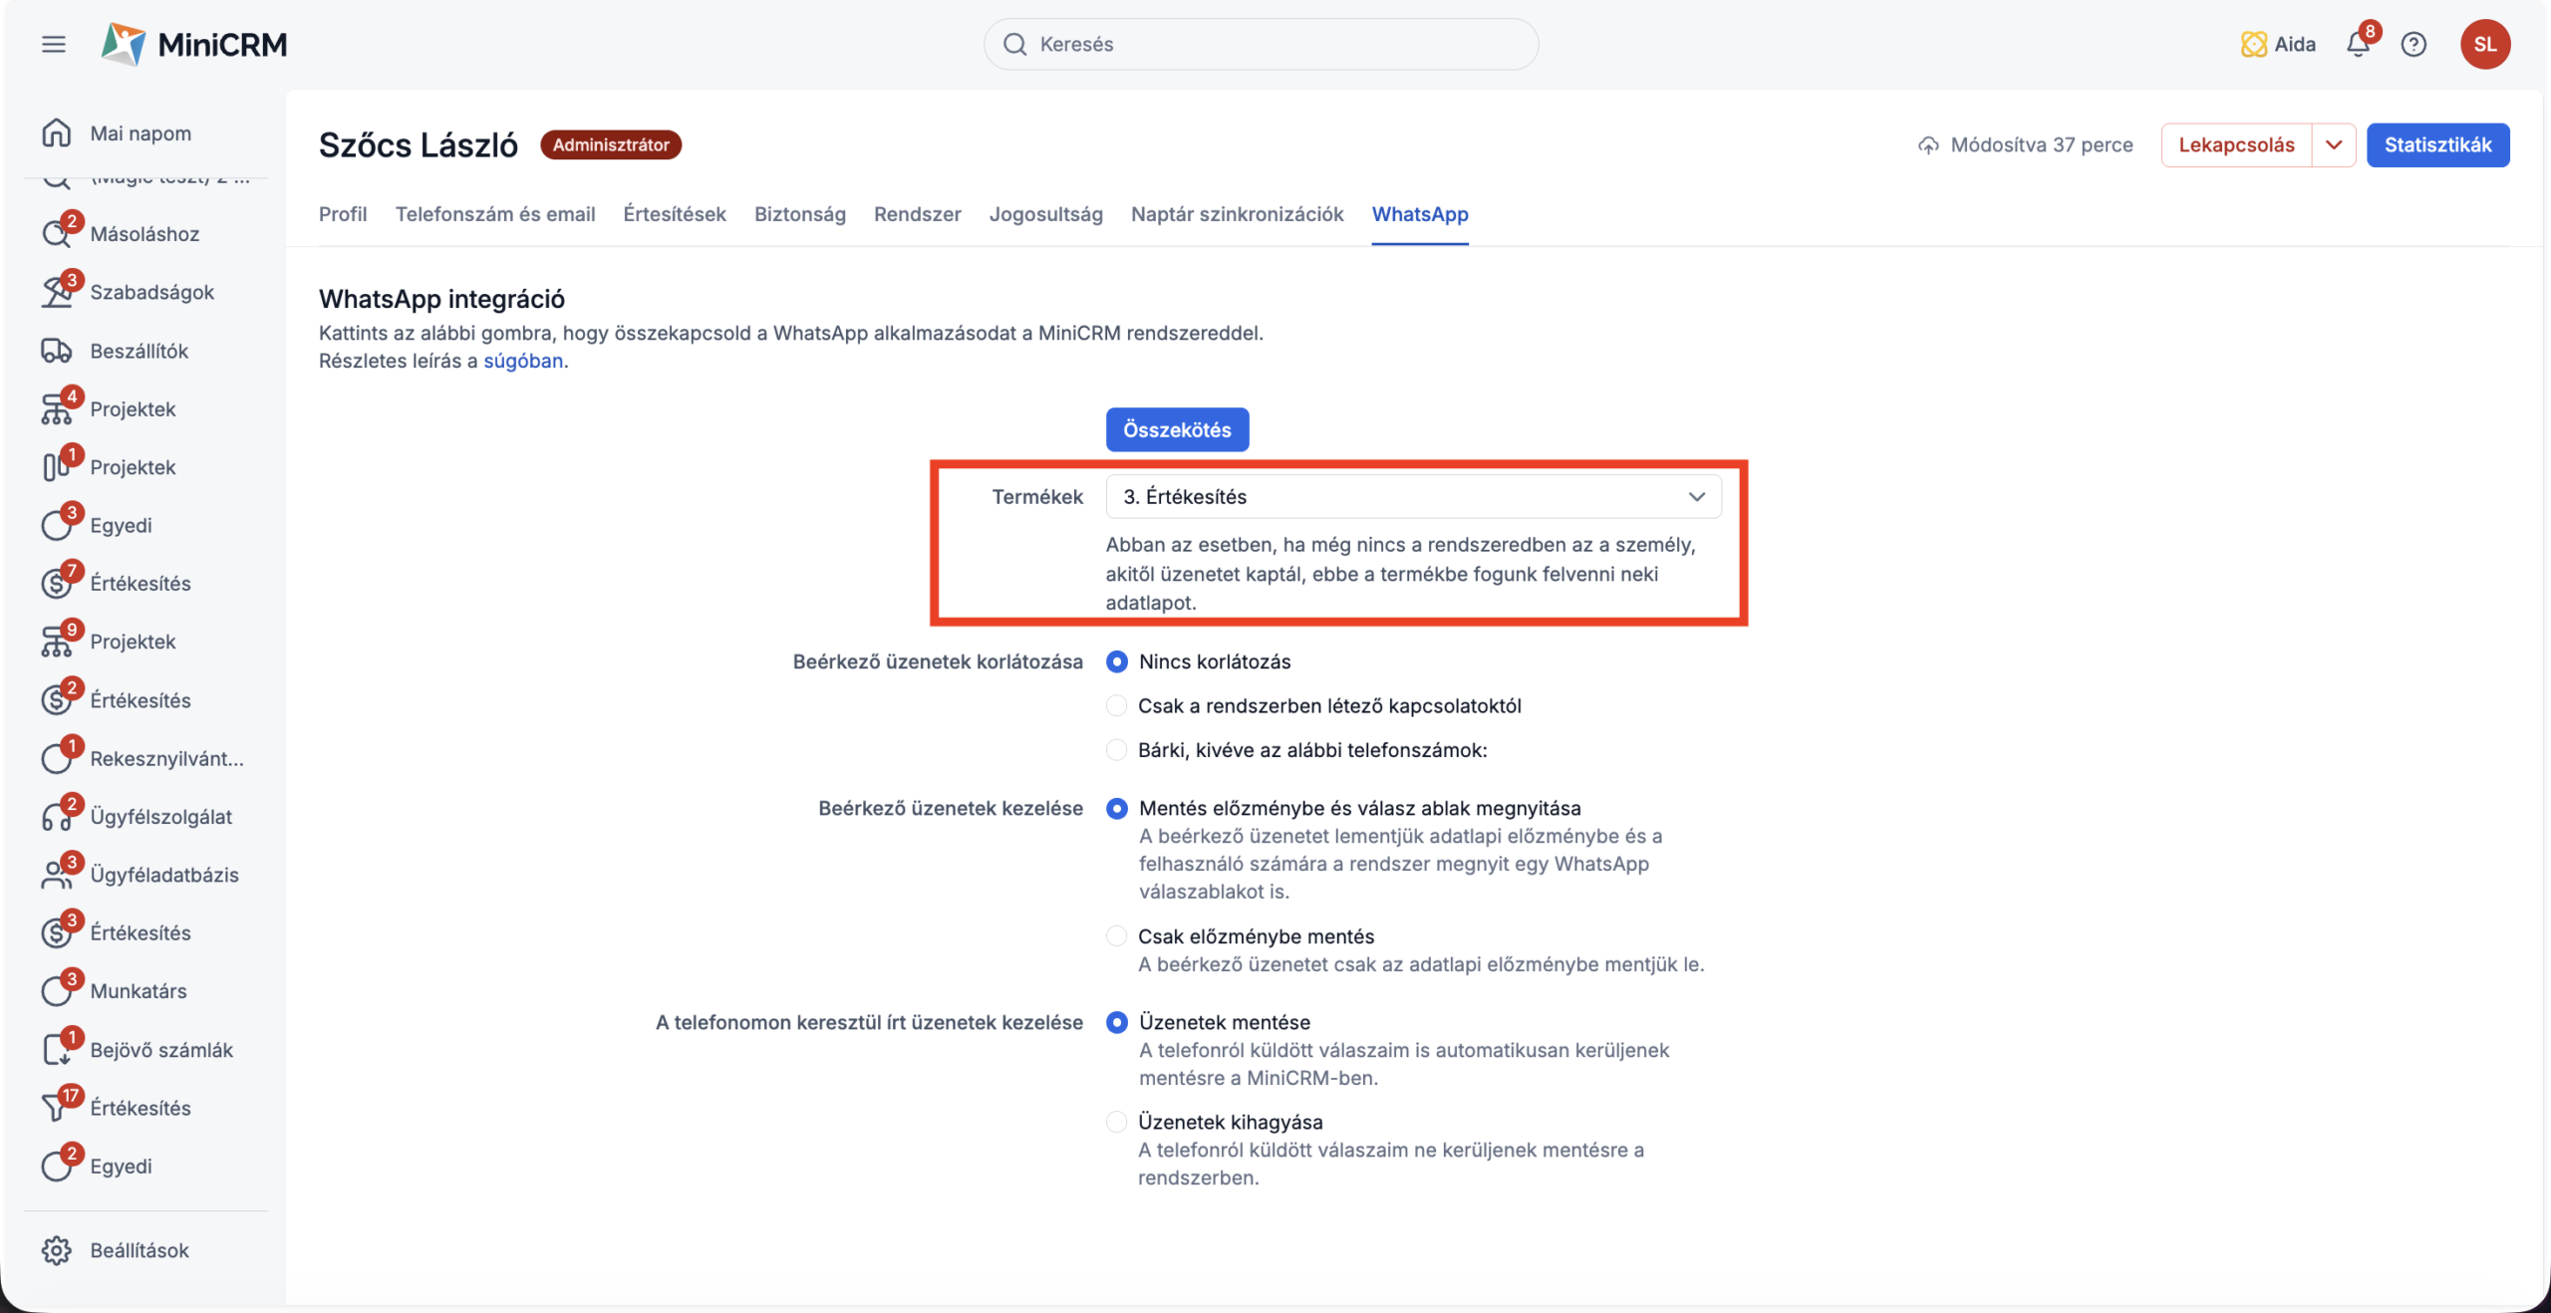The width and height of the screenshot is (2551, 1313).
Task: Open Értékesítés with badge 7
Action: pyautogui.click(x=141, y=583)
